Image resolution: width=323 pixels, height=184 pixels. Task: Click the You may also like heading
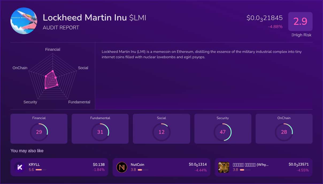[x=27, y=151]
